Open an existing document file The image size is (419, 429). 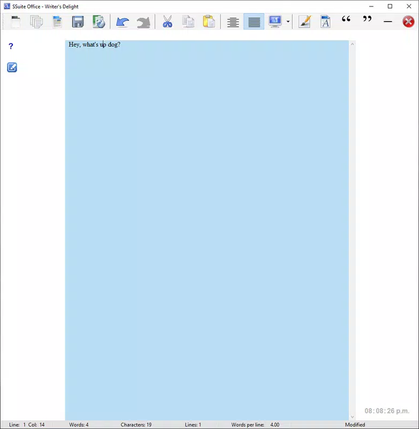[x=57, y=21]
